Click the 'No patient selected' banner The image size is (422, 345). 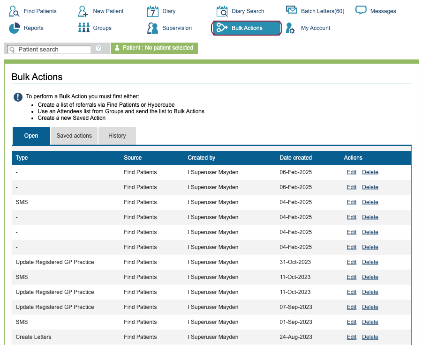click(154, 48)
